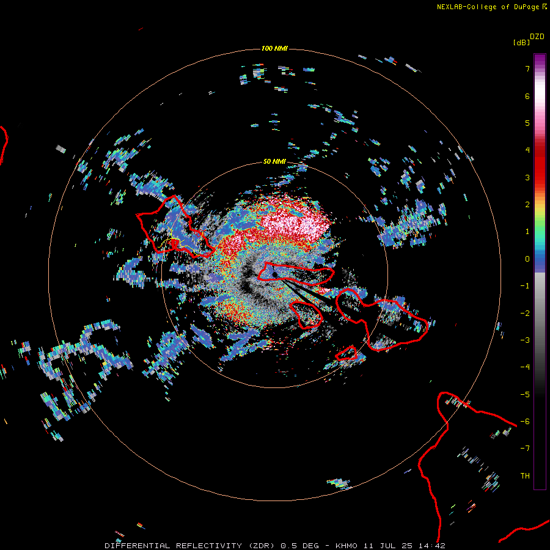
Task: Click the NEXLAB-College of DuPage credit text
Action: click(488, 7)
